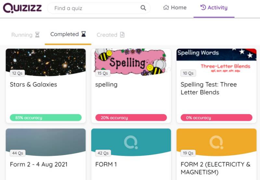Click the 20% accuracy progress bar
260x180 pixels.
(131, 118)
